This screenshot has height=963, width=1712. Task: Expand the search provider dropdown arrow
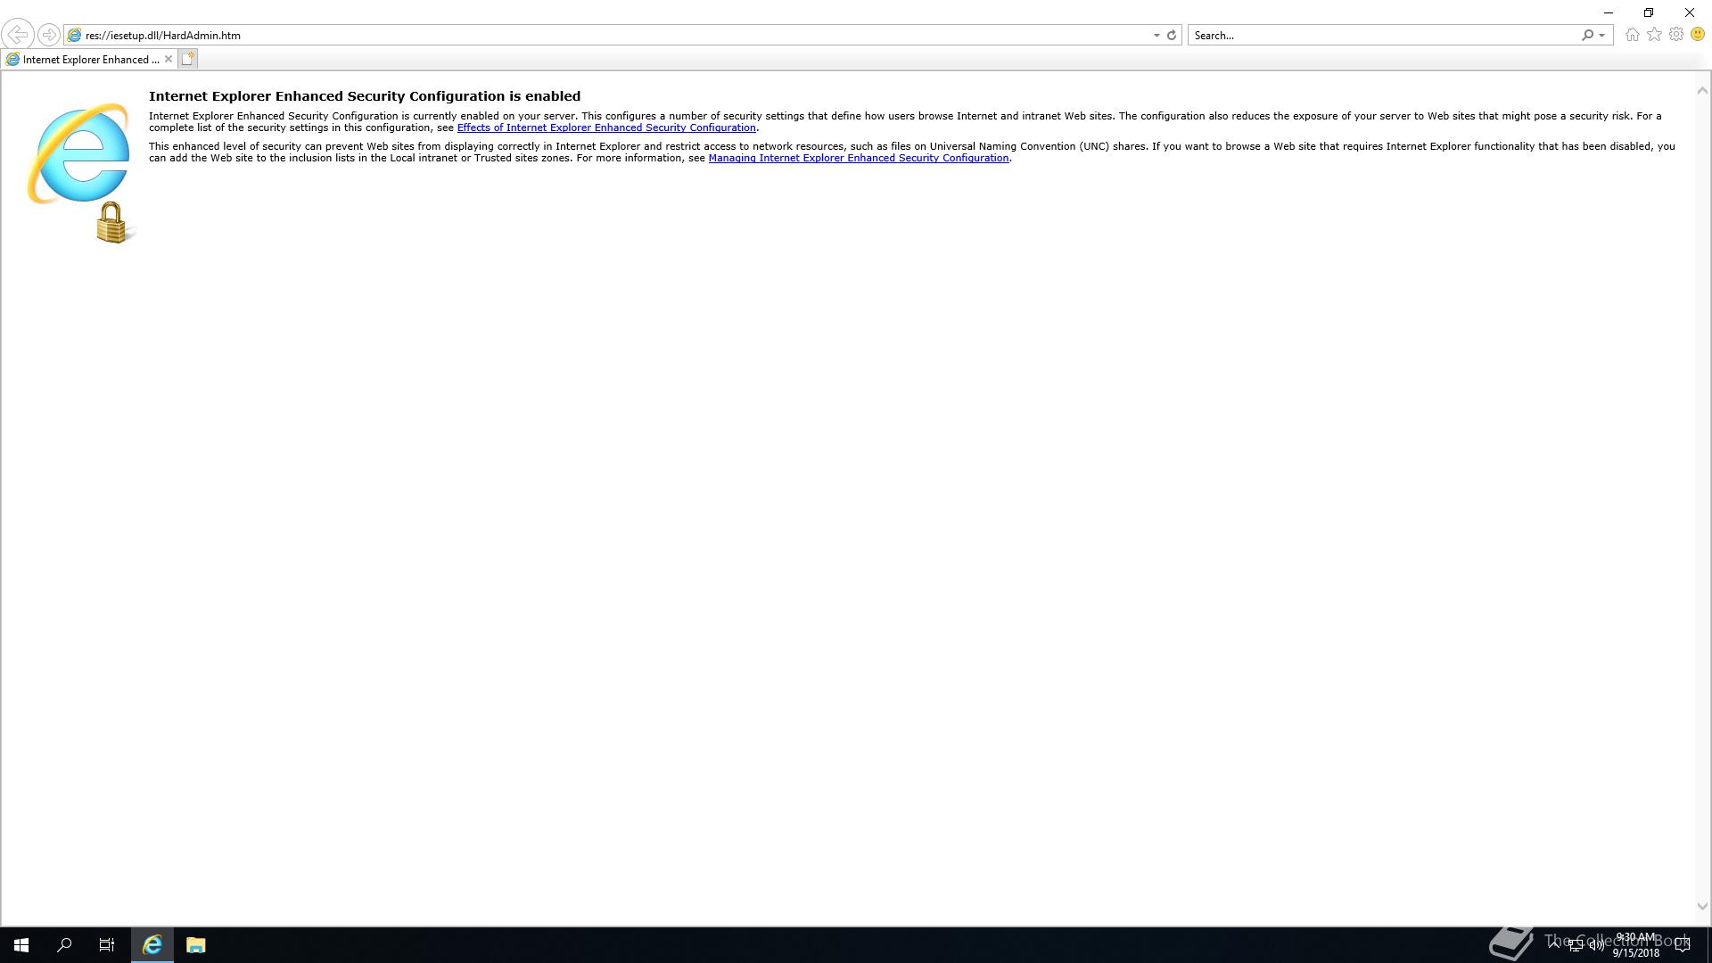pos(1602,36)
